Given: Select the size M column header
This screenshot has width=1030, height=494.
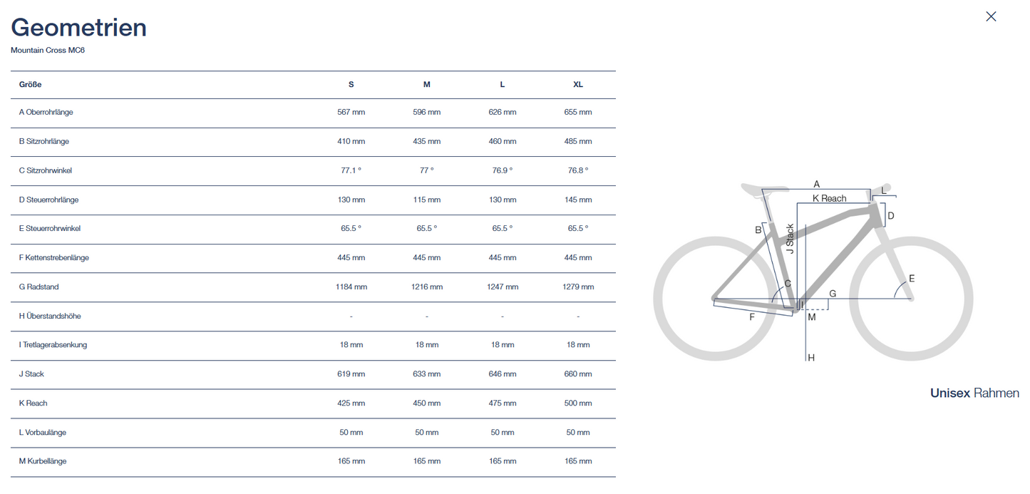Looking at the screenshot, I should tap(426, 84).
